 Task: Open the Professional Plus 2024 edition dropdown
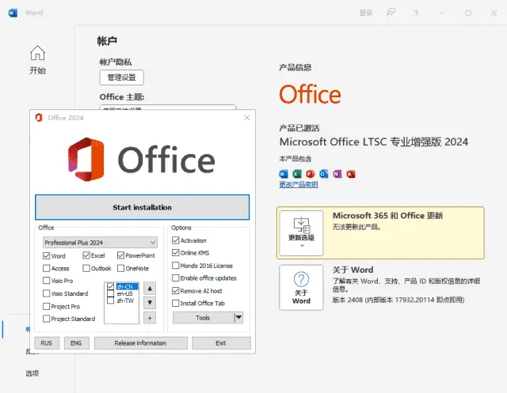(100, 242)
